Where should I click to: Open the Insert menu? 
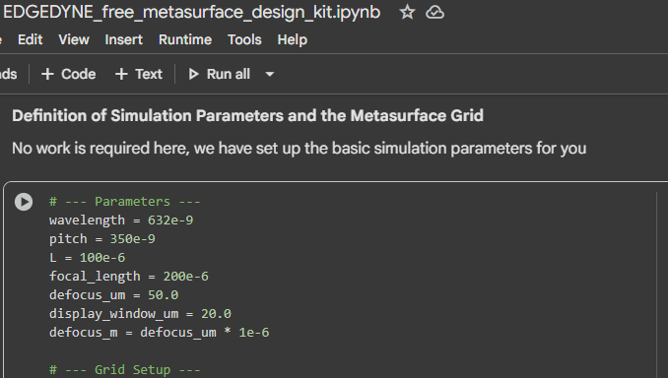[123, 39]
